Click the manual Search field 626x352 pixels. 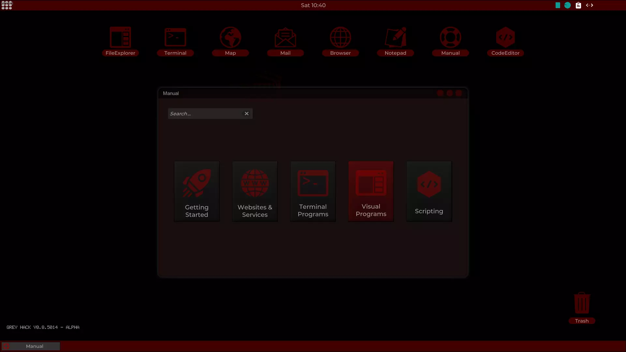tap(205, 114)
